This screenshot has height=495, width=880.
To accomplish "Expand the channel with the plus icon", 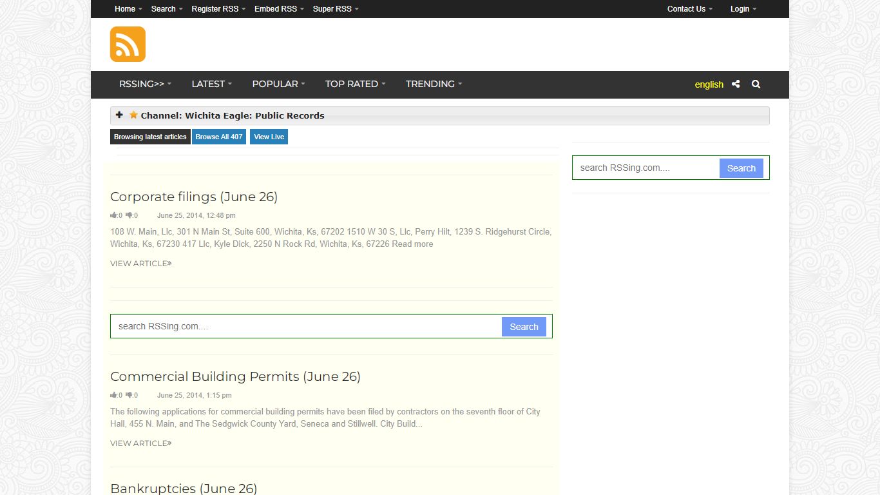I will (119, 115).
